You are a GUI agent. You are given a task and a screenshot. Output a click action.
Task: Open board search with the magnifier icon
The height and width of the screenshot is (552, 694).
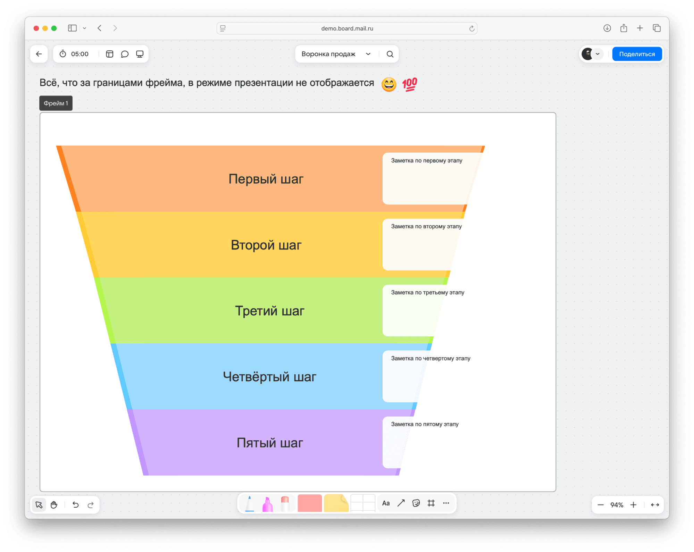(x=390, y=54)
